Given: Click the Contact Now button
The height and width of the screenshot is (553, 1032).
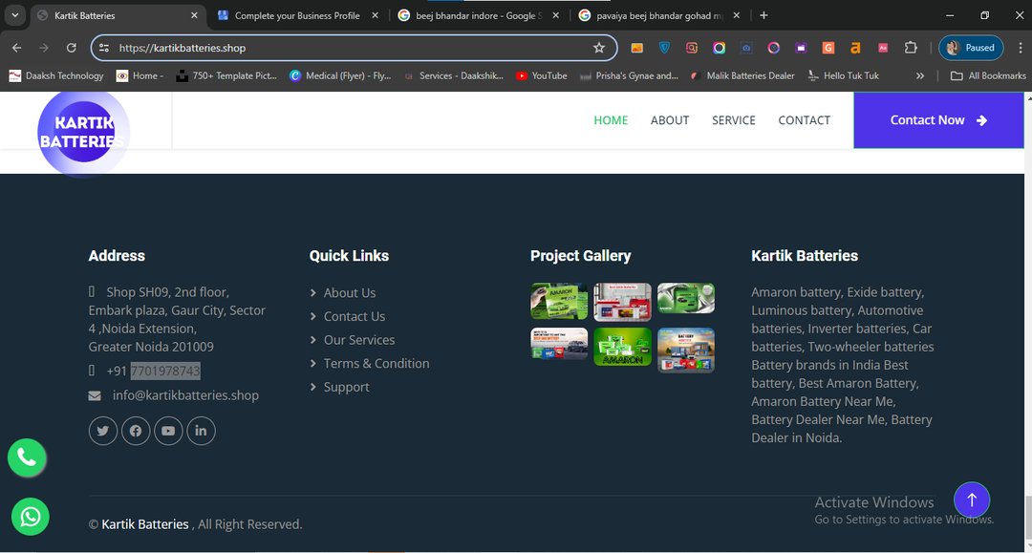Looking at the screenshot, I should [938, 120].
